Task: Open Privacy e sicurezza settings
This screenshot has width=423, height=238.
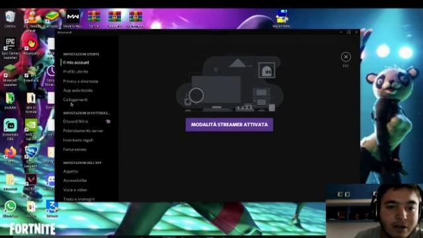Action: 81,81
